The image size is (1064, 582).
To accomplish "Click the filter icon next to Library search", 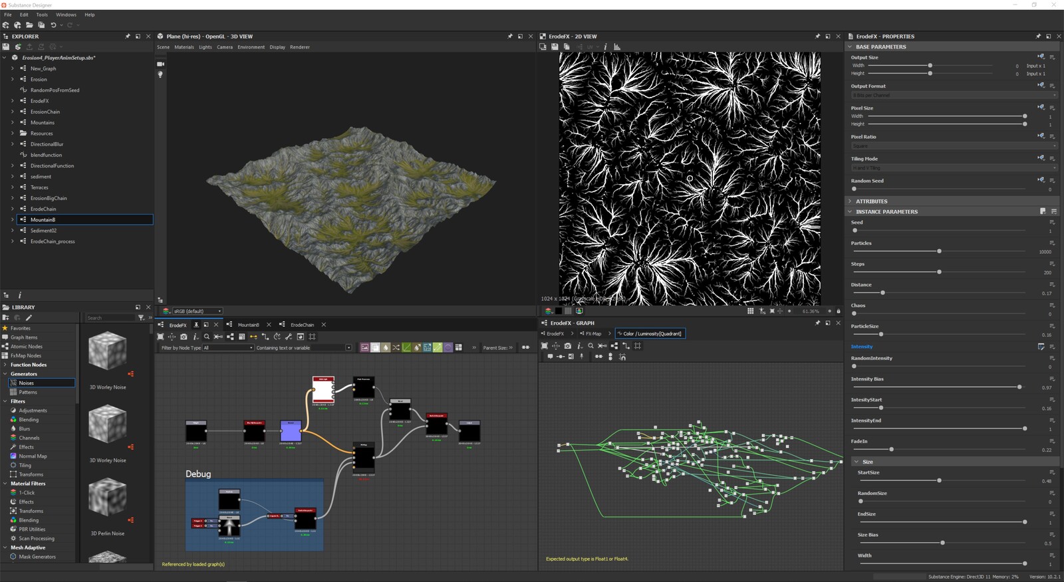I will [x=141, y=318].
